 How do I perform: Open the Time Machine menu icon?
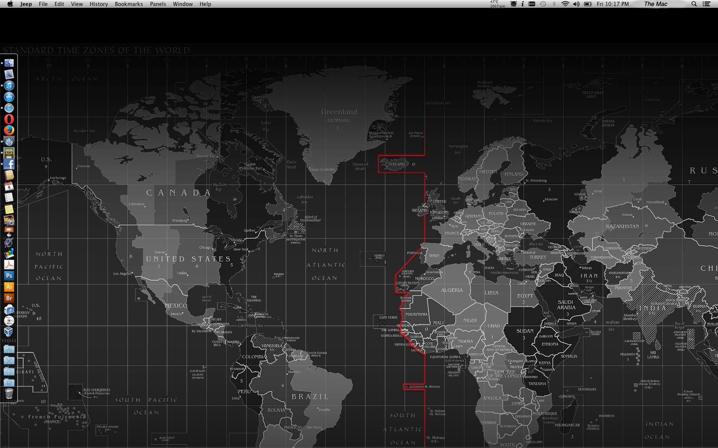[543, 4]
